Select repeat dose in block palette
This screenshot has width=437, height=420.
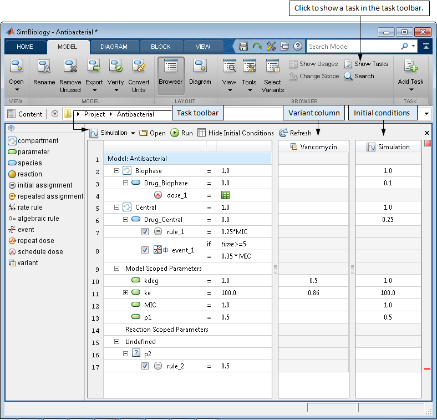pos(31,241)
